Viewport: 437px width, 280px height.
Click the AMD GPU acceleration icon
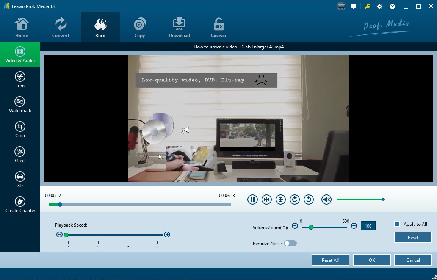341,6
